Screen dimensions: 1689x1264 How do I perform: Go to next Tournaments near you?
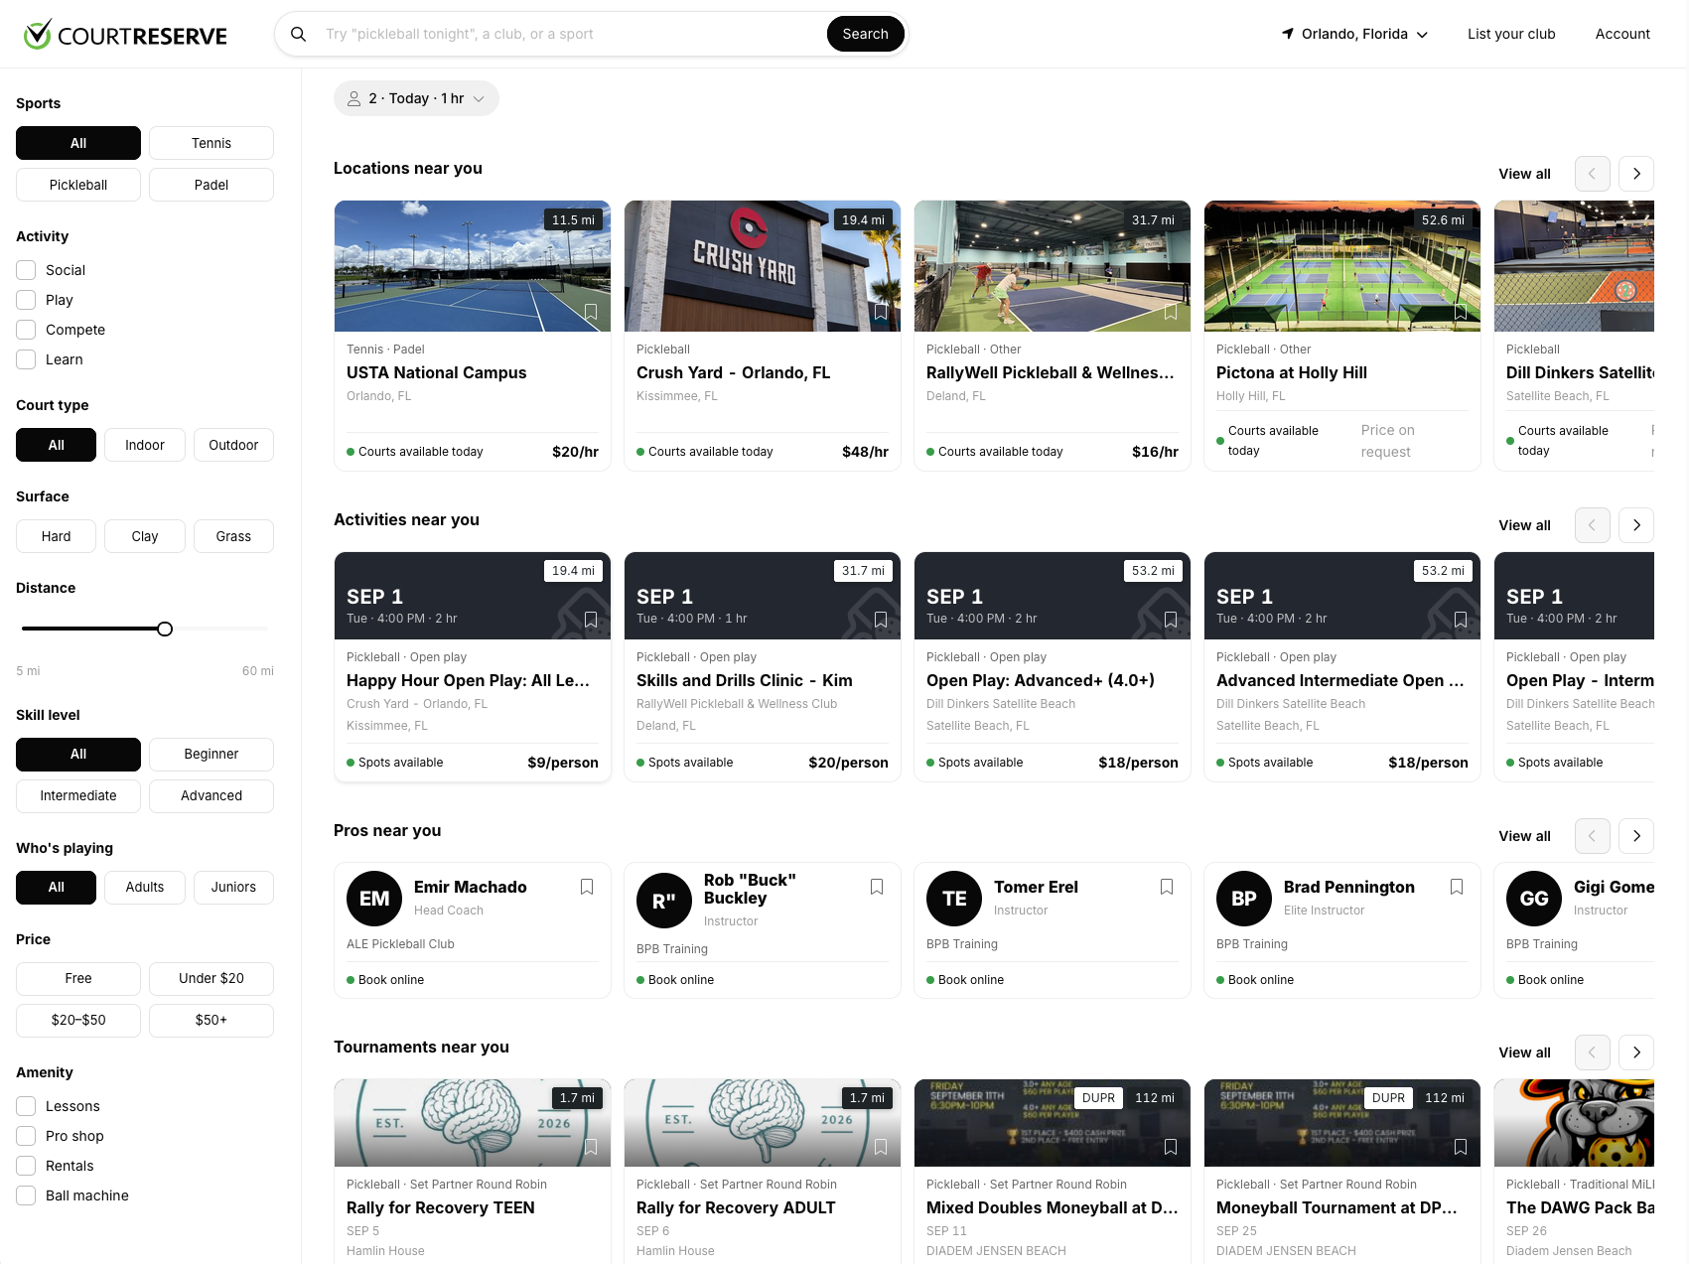pyautogui.click(x=1636, y=1053)
